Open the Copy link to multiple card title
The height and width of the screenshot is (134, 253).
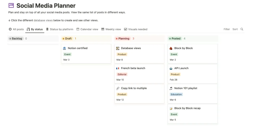134,88
